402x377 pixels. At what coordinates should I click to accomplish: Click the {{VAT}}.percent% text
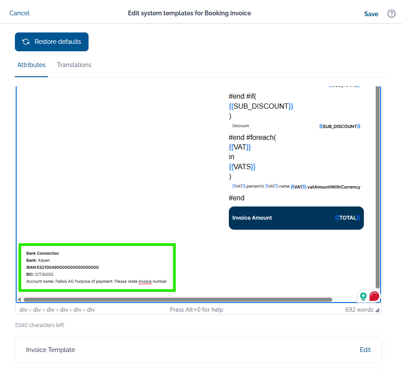[x=248, y=186]
